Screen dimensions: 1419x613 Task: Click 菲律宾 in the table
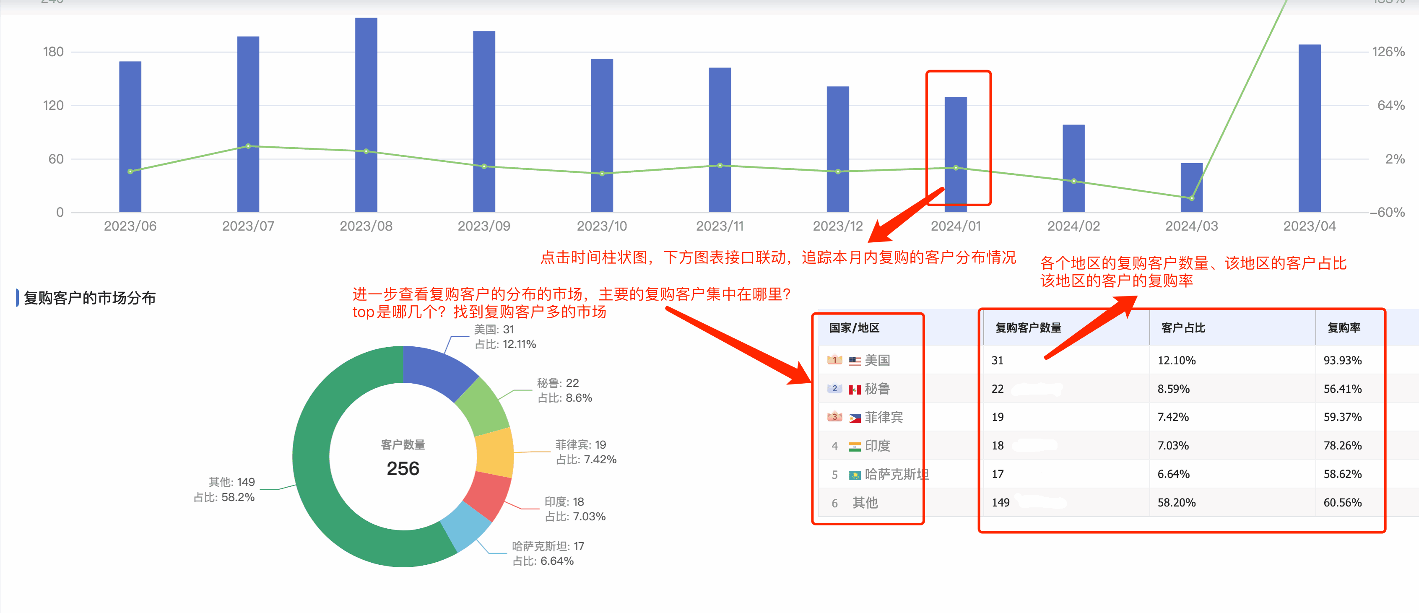(x=884, y=418)
